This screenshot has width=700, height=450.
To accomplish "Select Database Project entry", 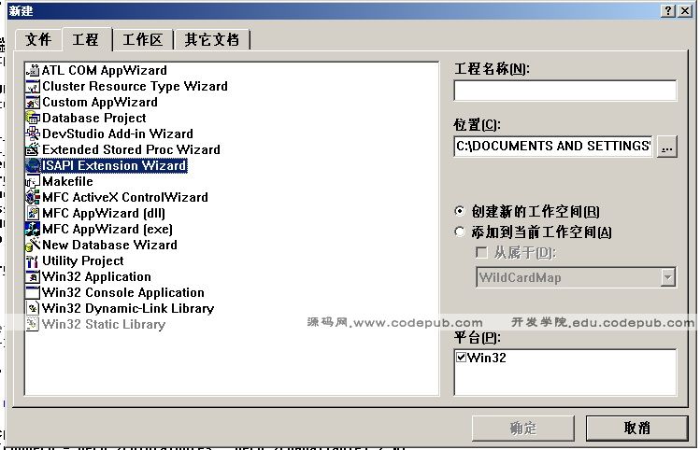I will pyautogui.click(x=93, y=119).
